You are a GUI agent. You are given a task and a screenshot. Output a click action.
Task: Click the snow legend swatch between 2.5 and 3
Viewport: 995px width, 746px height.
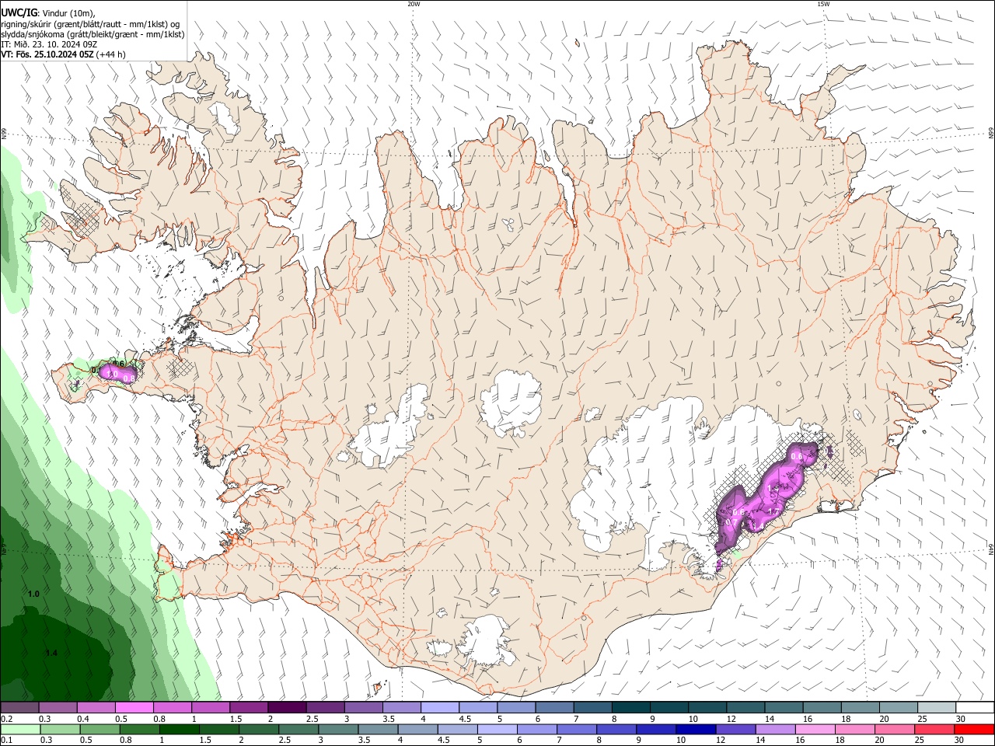point(325,707)
